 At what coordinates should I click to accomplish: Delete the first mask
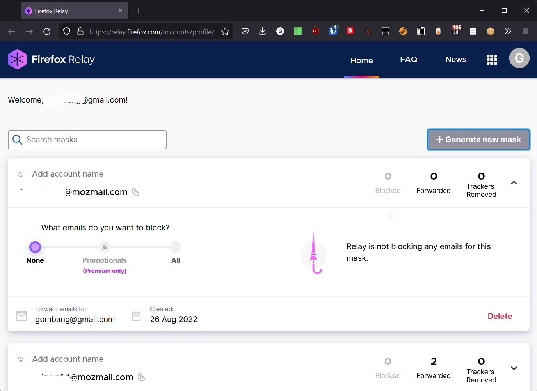500,316
